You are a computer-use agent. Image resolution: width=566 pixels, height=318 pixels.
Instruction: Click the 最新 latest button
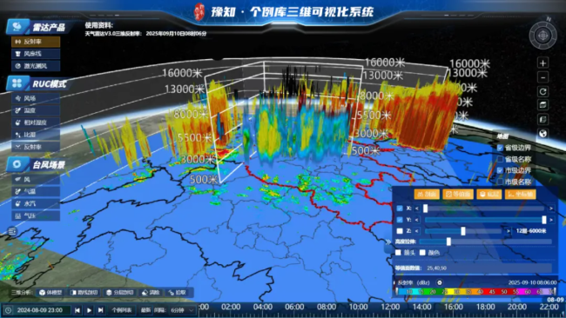tap(145, 310)
